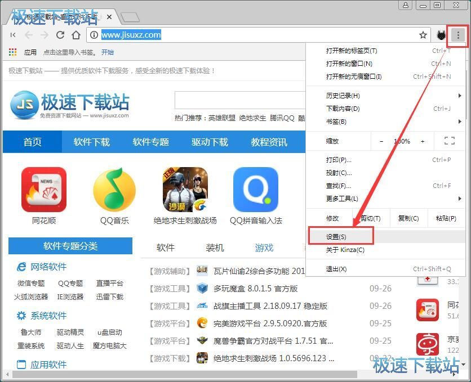Switch to the 软件下载 navigation tab
The height and width of the screenshot is (382, 471).
point(92,142)
